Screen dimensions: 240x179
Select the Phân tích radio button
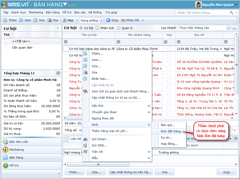pos(97,28)
